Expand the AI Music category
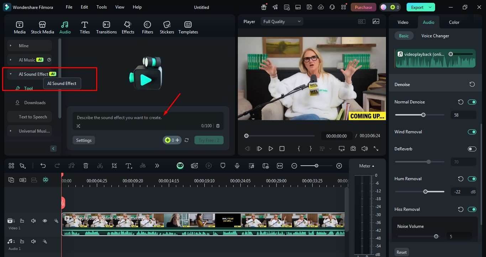Screen dimensions: 486x257 click(11, 60)
